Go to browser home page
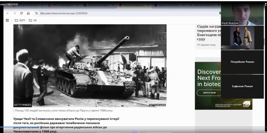This screenshot has width=267, height=133. click(x=28, y=13)
